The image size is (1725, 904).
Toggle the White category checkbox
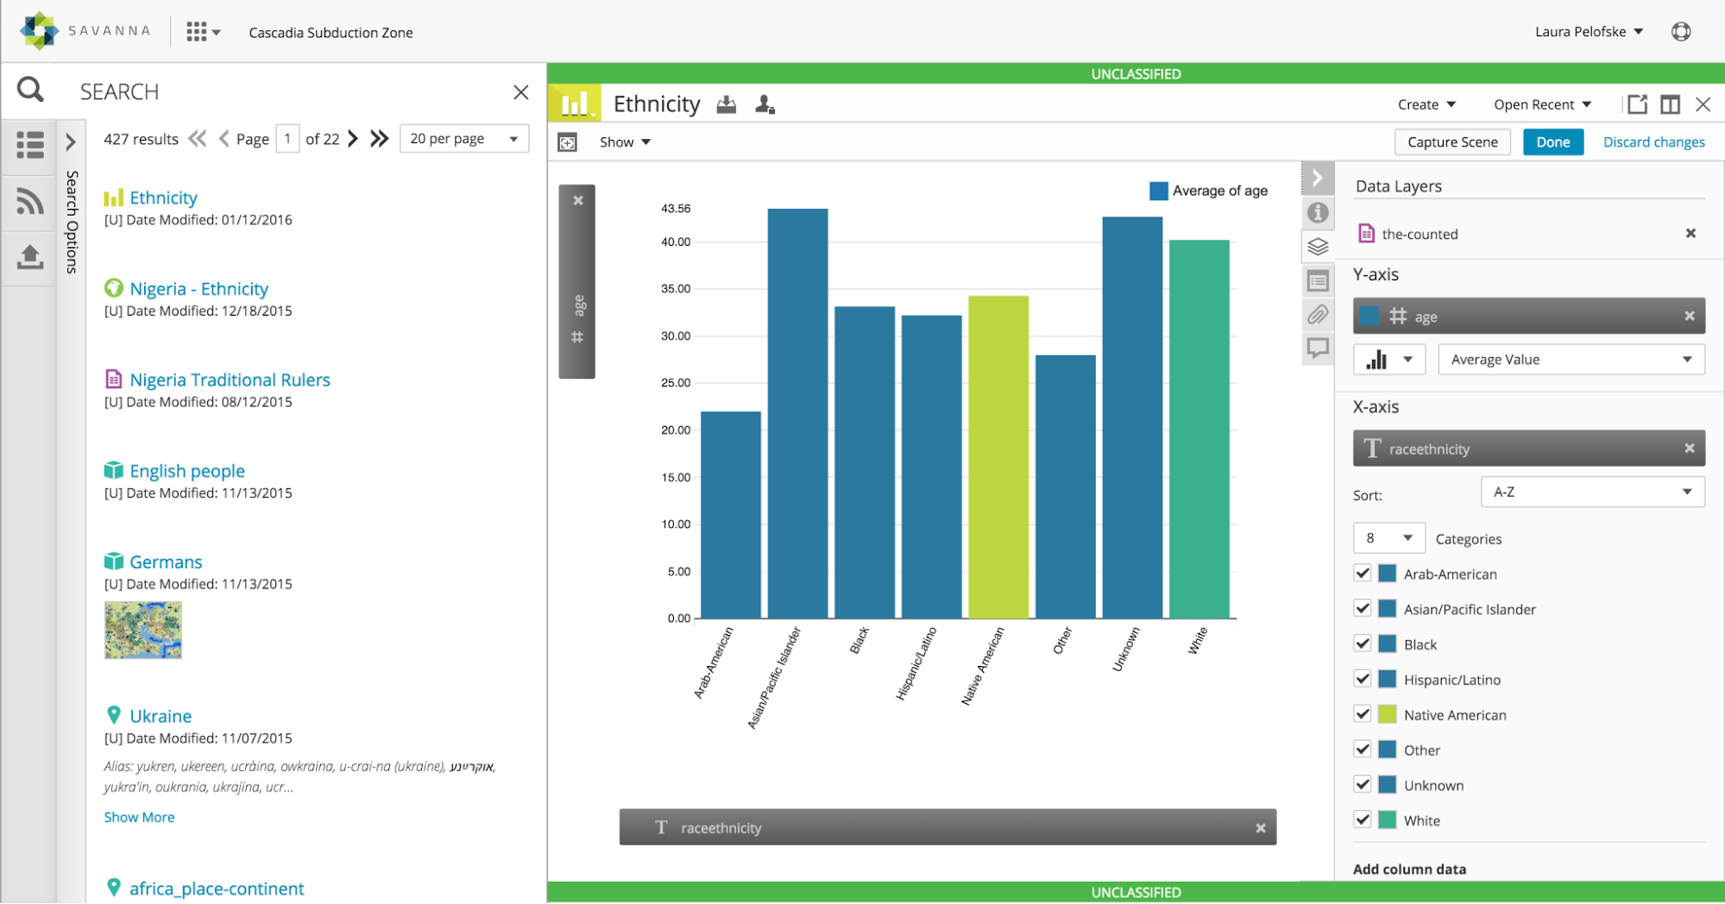click(x=1363, y=819)
